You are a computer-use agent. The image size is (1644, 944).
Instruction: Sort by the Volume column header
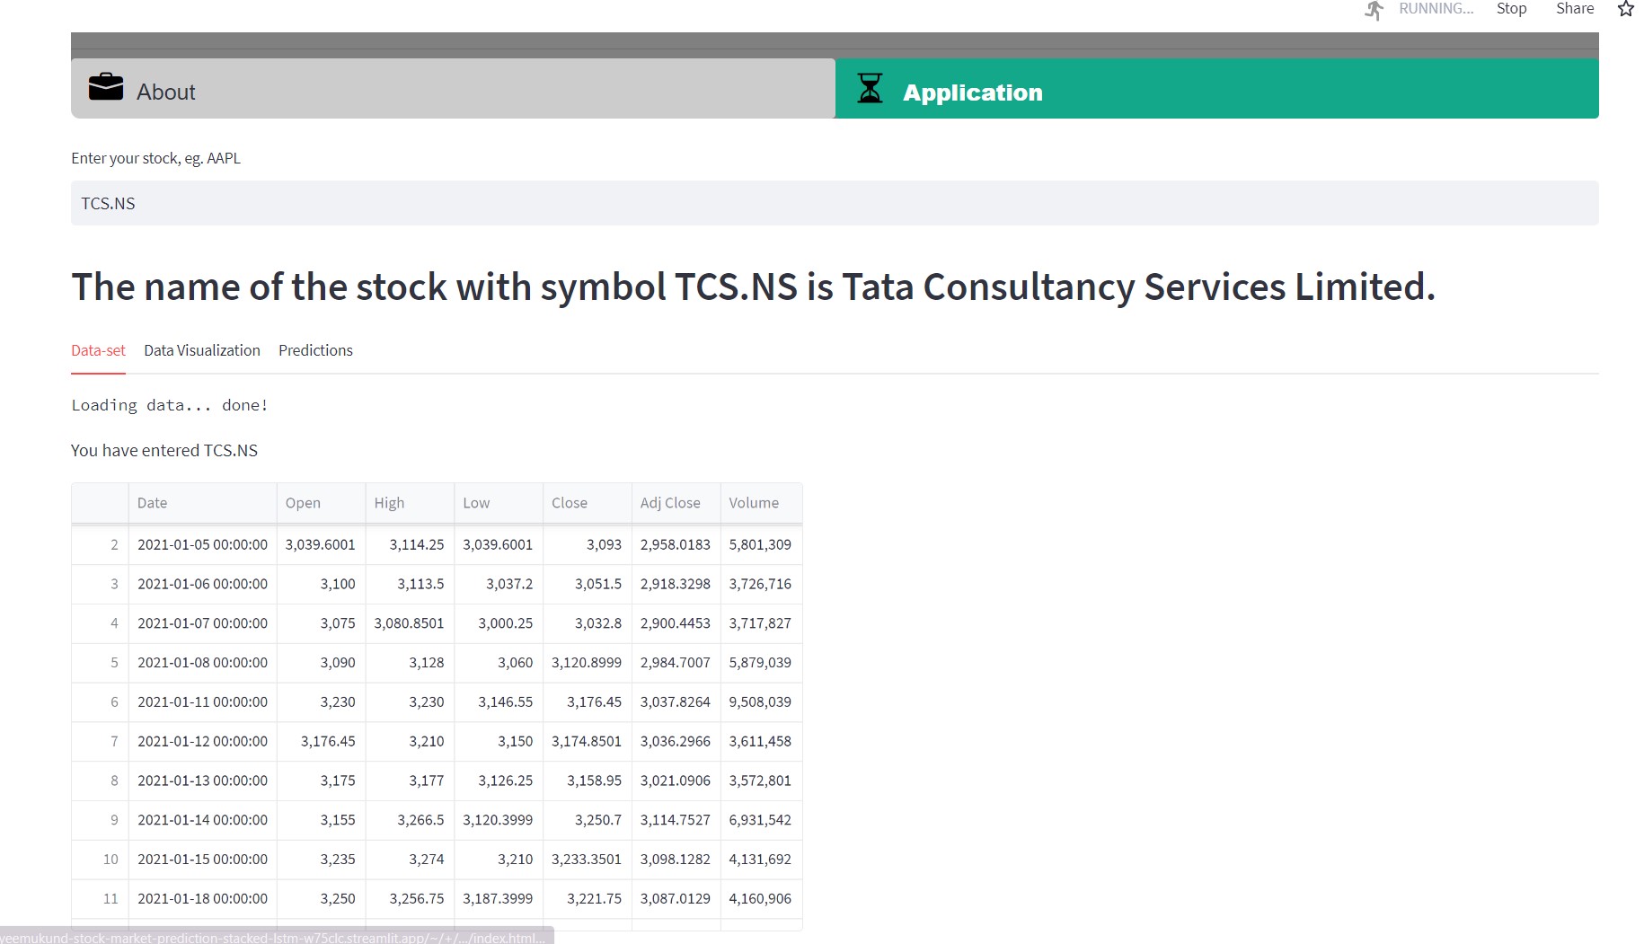coord(761,503)
